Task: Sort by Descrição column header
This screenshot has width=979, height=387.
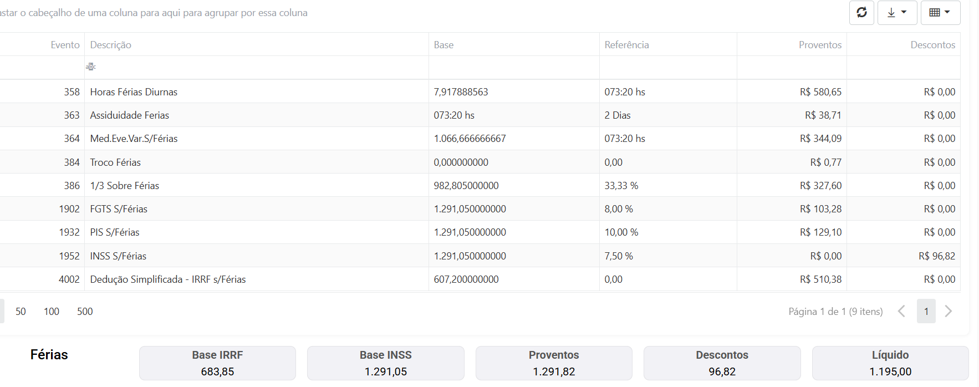Action: [111, 45]
